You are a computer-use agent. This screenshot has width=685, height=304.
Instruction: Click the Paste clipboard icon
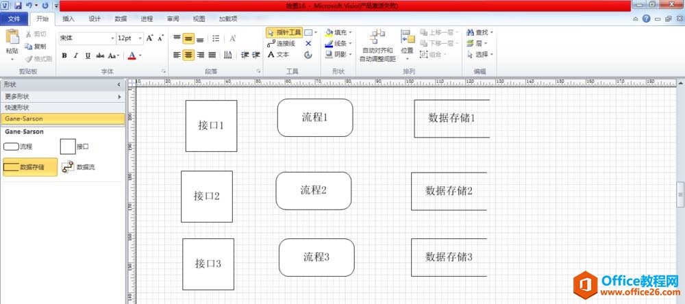coord(12,37)
